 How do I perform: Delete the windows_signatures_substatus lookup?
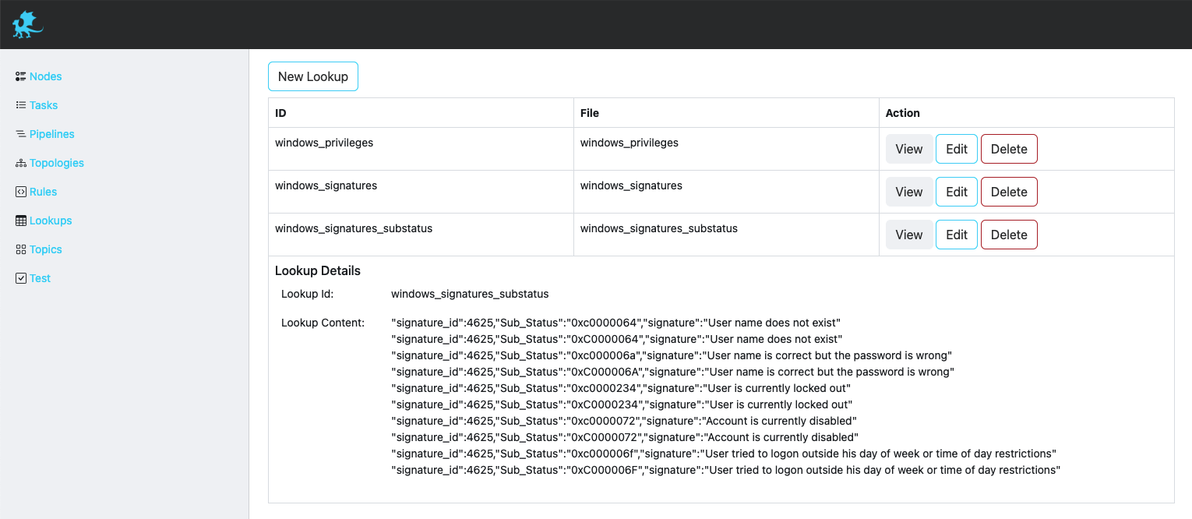coord(1008,235)
